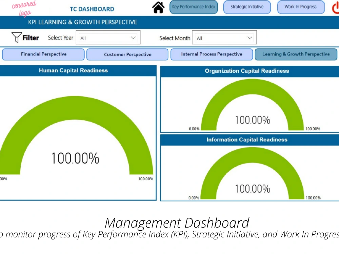This screenshot has width=339, height=254.
Task: Click the Management Dashboard caption
Action: coord(177,223)
